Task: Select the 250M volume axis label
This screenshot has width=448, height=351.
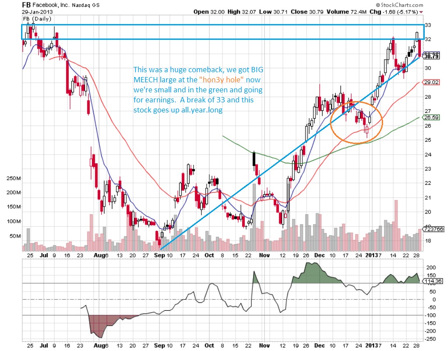Action: pos(14,179)
